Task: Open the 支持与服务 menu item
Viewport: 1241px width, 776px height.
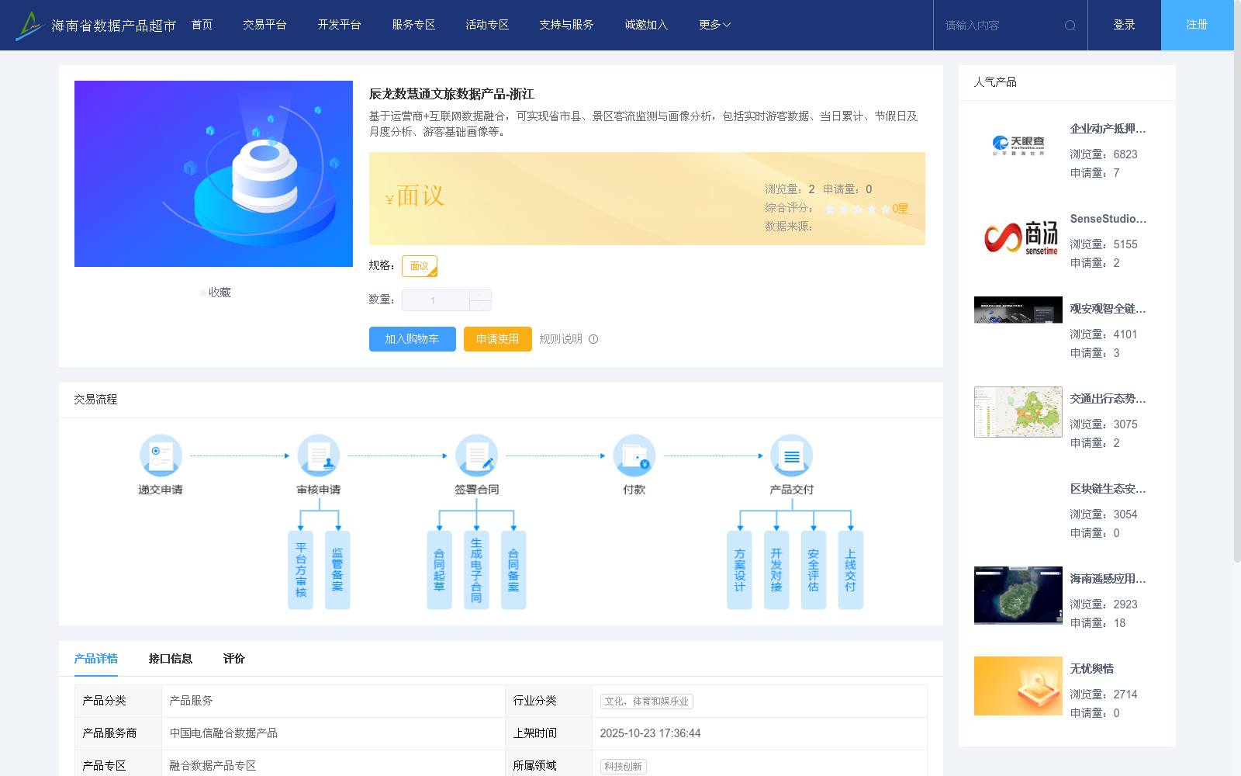Action: (x=566, y=25)
